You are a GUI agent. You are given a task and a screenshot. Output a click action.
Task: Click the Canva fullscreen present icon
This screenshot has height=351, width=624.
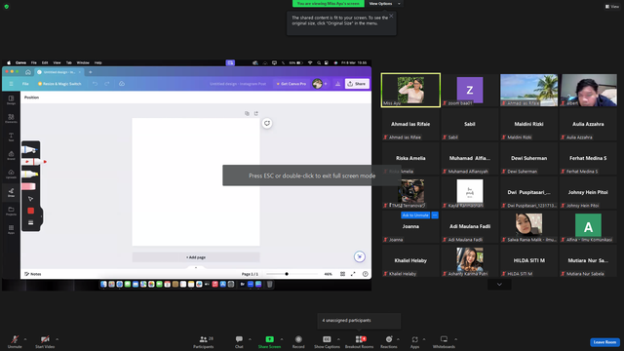pyautogui.click(x=353, y=274)
